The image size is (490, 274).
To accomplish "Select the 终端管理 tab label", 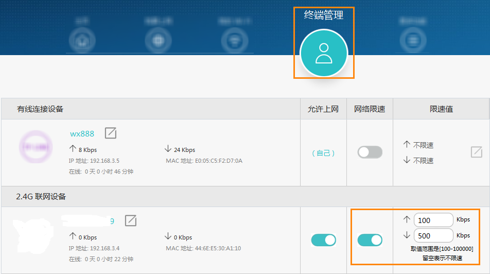I will (x=324, y=15).
